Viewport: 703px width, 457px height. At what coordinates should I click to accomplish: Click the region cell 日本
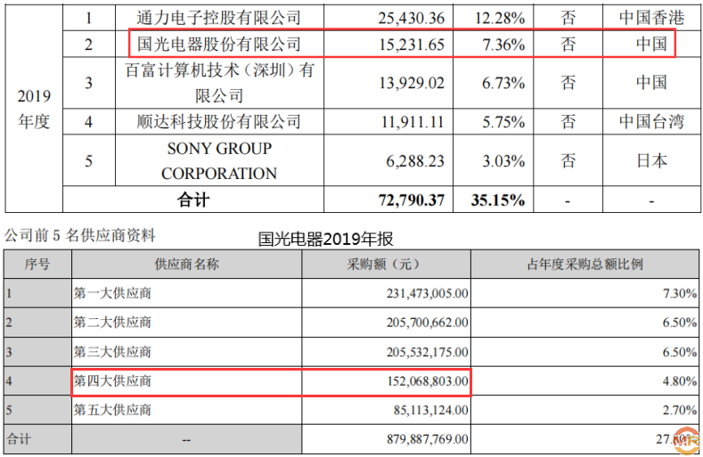[651, 160]
